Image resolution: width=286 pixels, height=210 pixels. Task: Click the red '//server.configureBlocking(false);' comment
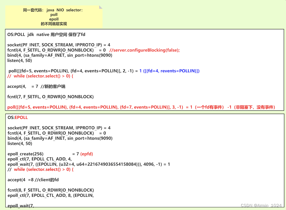pyautogui.click(x=145, y=50)
